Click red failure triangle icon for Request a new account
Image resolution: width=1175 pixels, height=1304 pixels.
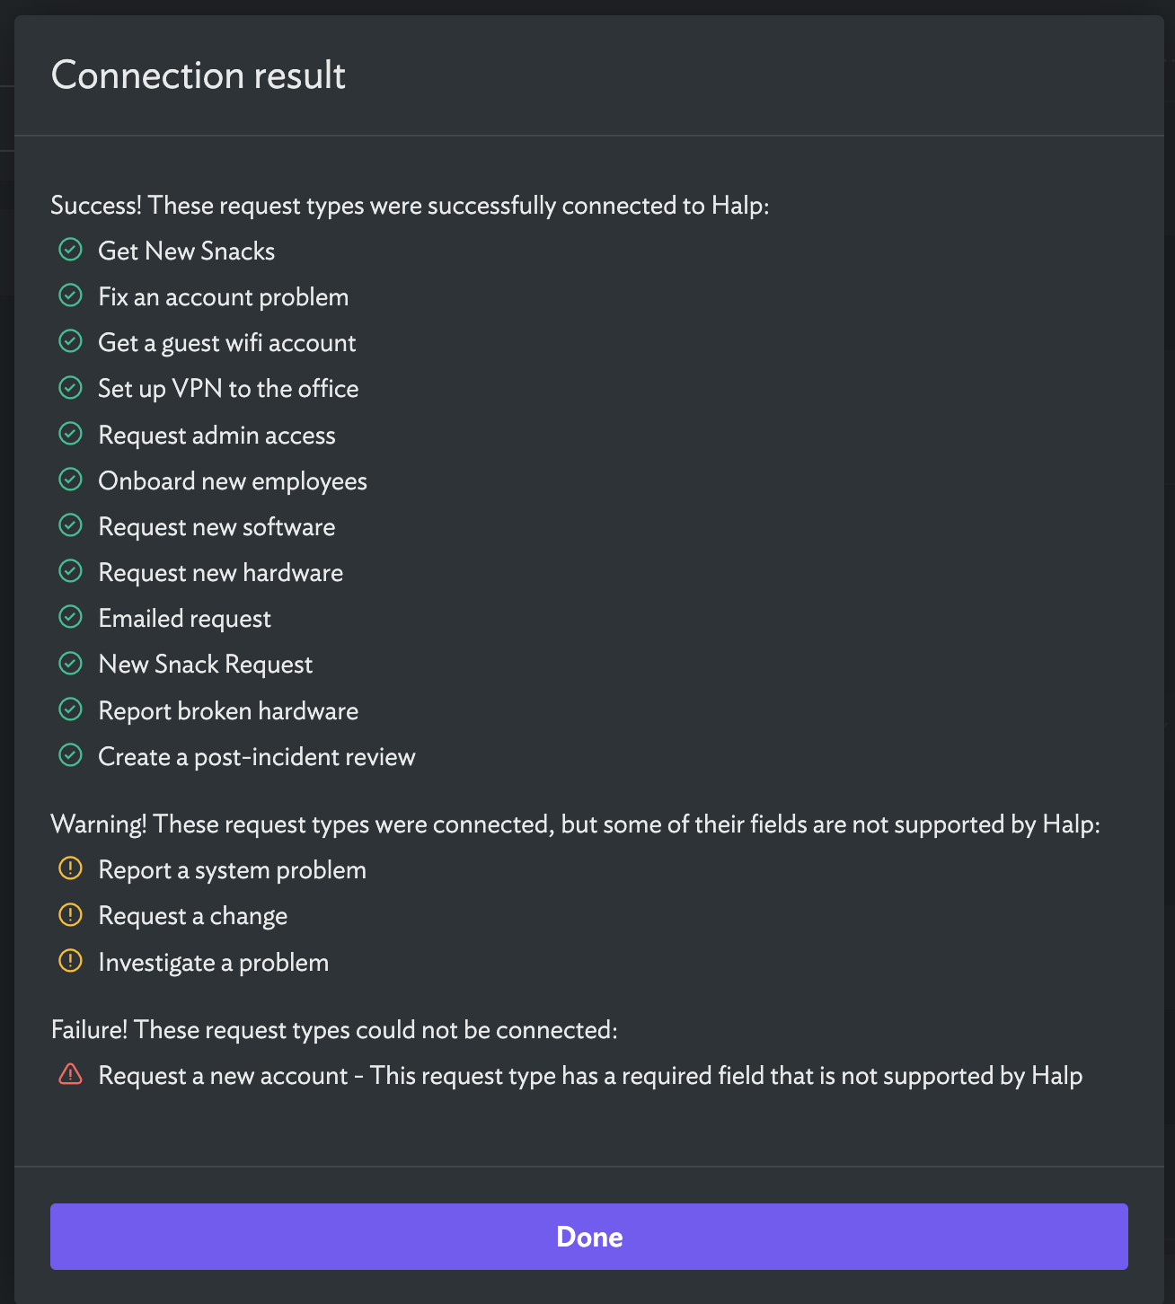coord(70,1074)
